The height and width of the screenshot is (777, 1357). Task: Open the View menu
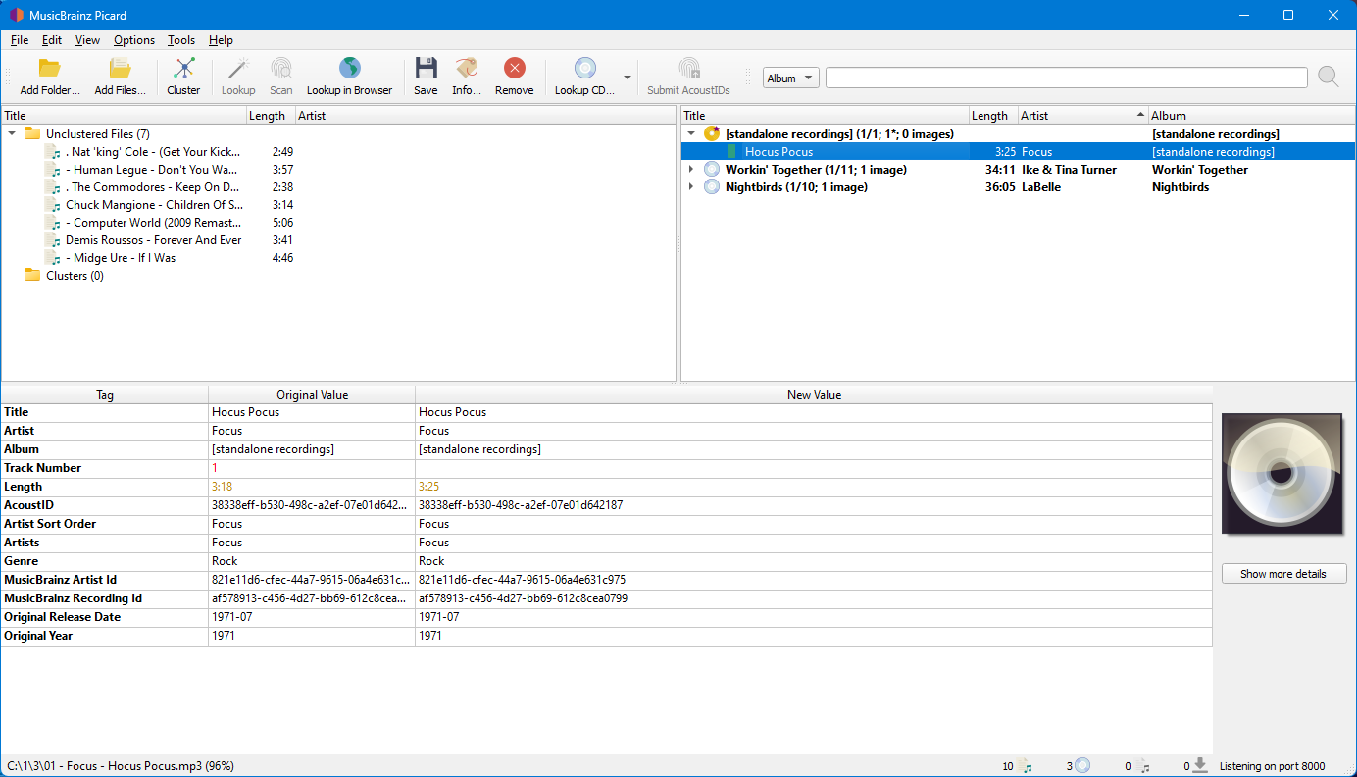[x=87, y=40]
